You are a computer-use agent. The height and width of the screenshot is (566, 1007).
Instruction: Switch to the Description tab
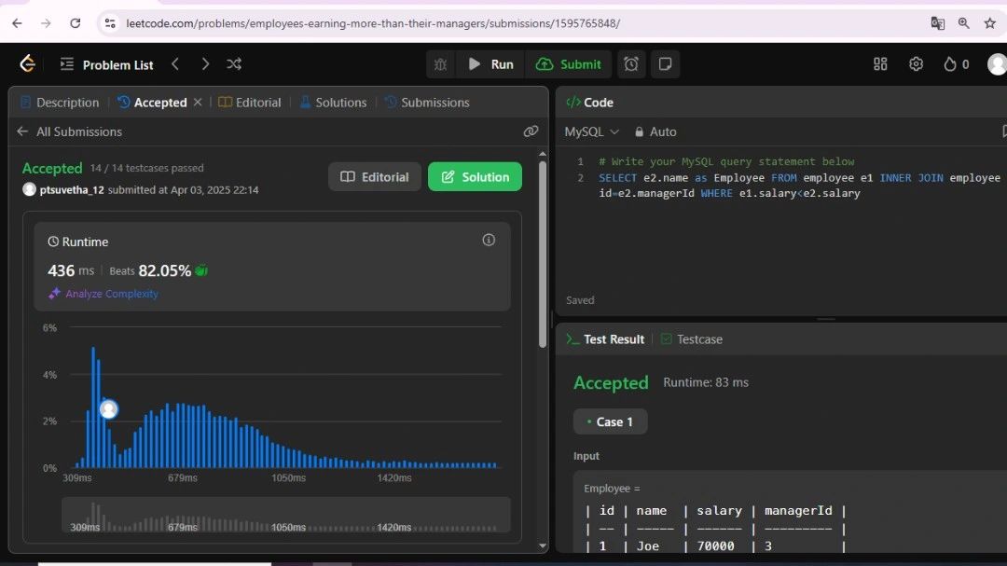tap(60, 103)
